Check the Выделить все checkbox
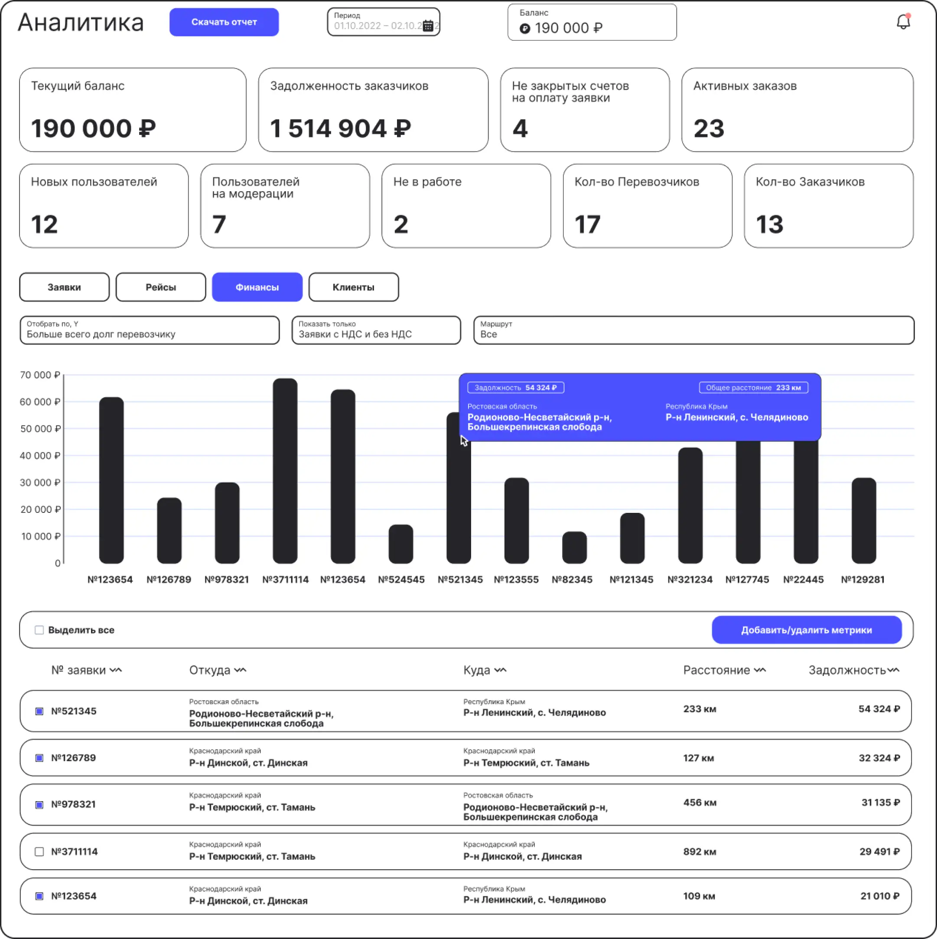937x939 pixels. (39, 630)
